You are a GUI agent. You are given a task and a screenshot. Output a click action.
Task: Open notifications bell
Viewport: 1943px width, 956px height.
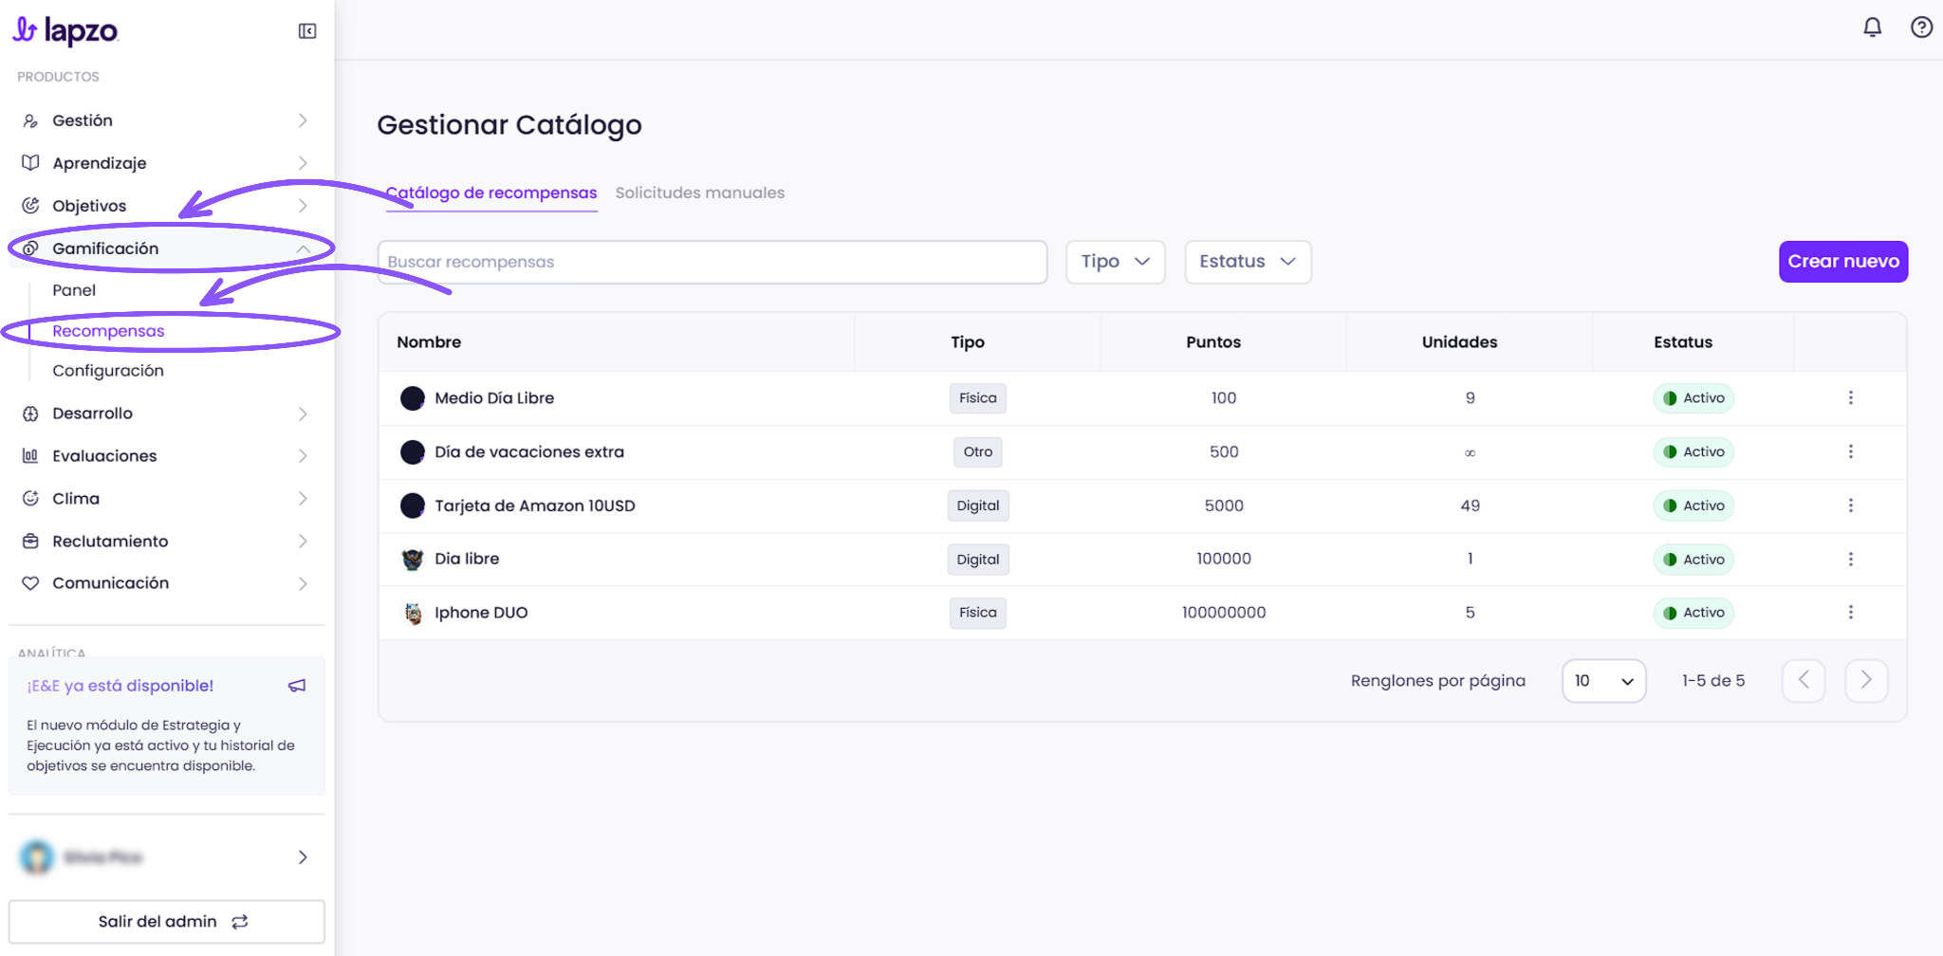click(1872, 28)
